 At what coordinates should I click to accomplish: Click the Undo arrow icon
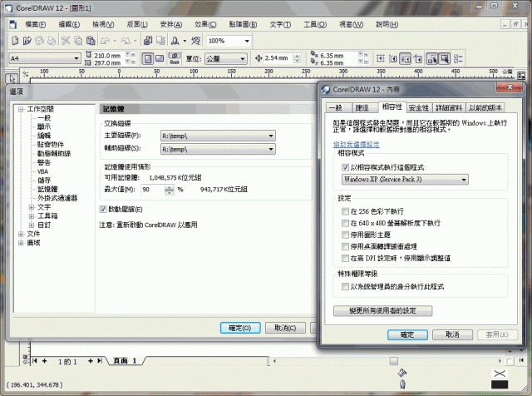pos(106,41)
